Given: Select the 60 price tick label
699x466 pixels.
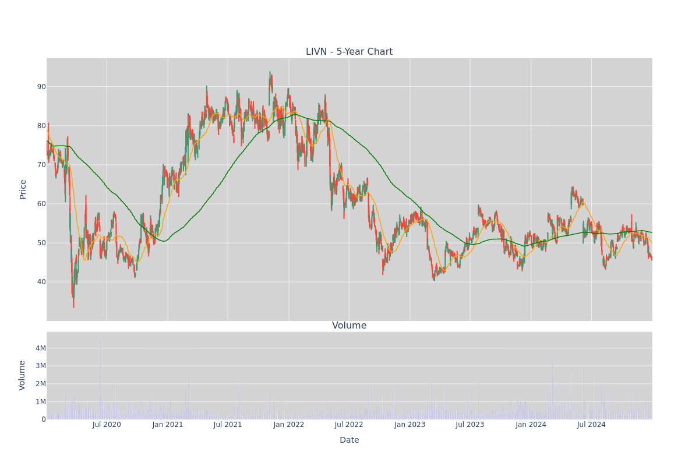Looking at the screenshot, I should [41, 204].
